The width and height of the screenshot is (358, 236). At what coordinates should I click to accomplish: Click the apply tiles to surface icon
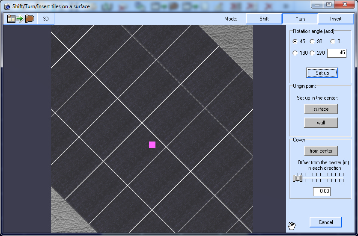(x=21, y=19)
